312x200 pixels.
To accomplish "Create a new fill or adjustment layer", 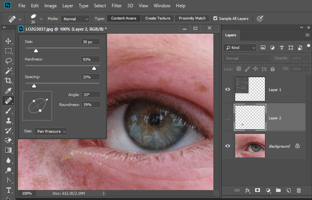I will pyautogui.click(x=268, y=190).
